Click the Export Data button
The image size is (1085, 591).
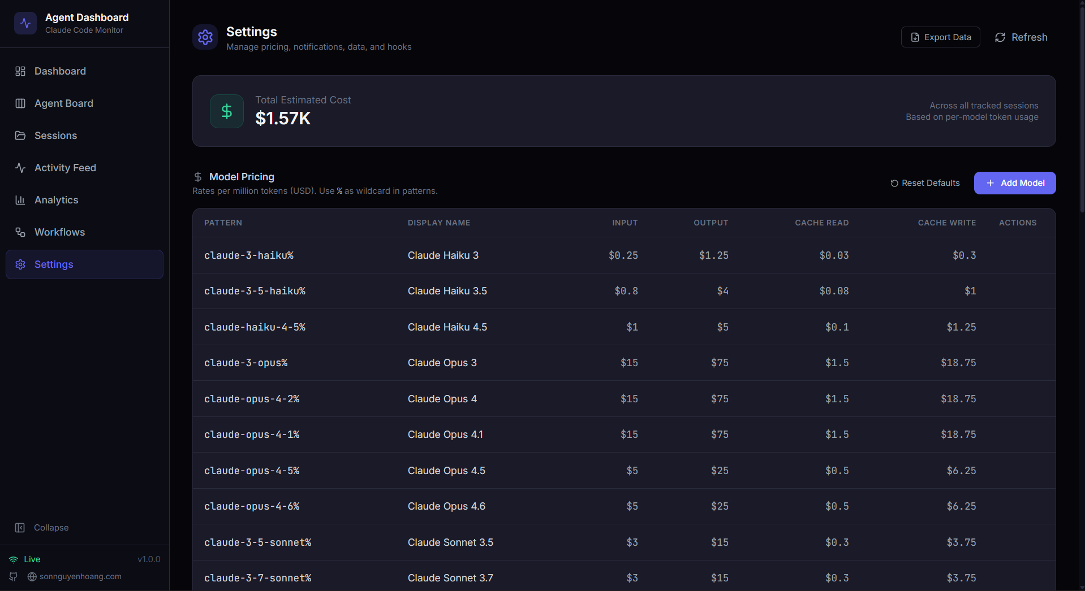(940, 37)
